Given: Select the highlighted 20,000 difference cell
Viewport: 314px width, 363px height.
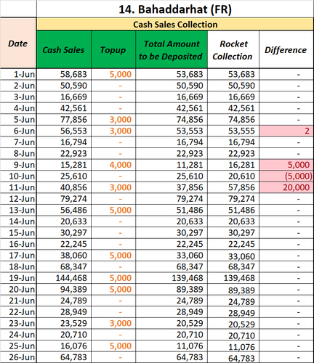Looking at the screenshot, I should pos(286,187).
